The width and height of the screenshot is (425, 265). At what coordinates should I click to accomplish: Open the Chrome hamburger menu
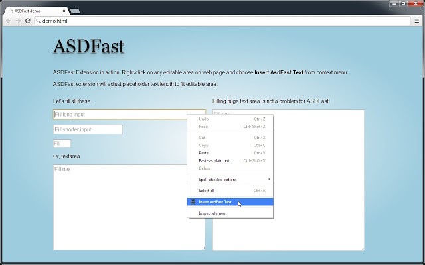click(417, 21)
